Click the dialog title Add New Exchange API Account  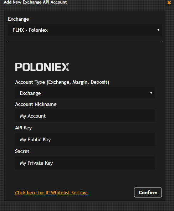pos(35,2)
